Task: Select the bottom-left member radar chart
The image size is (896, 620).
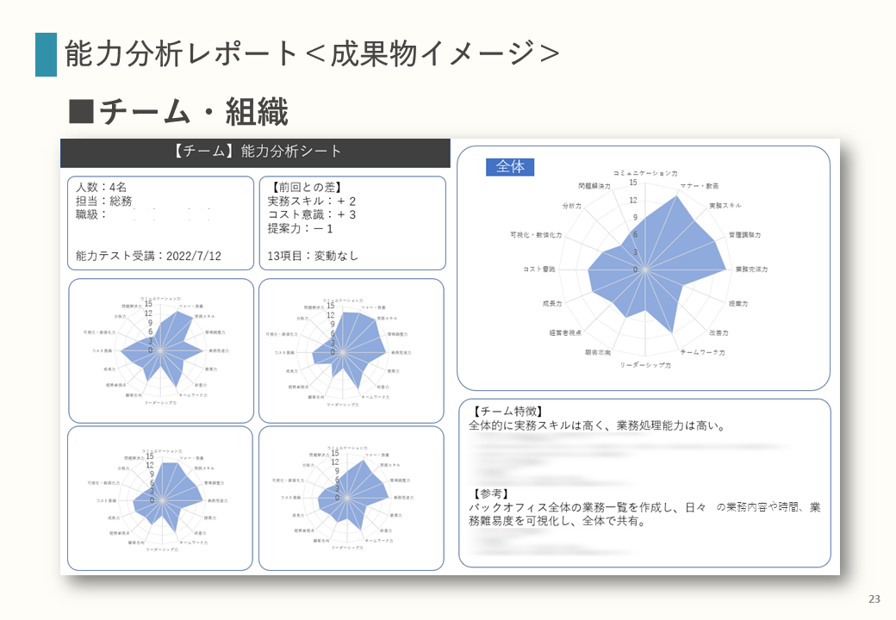Action: tap(160, 499)
